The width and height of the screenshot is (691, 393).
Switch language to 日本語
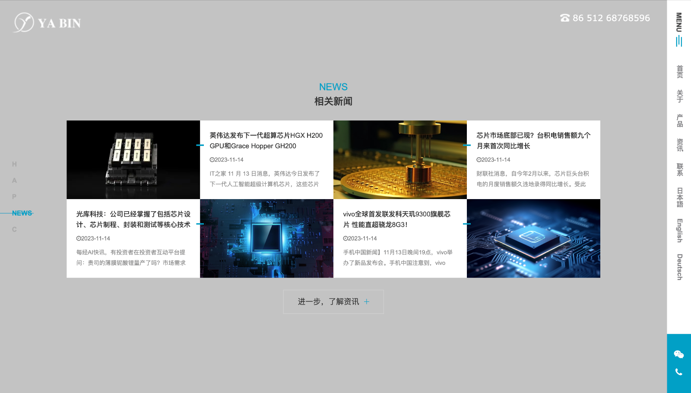tap(679, 197)
